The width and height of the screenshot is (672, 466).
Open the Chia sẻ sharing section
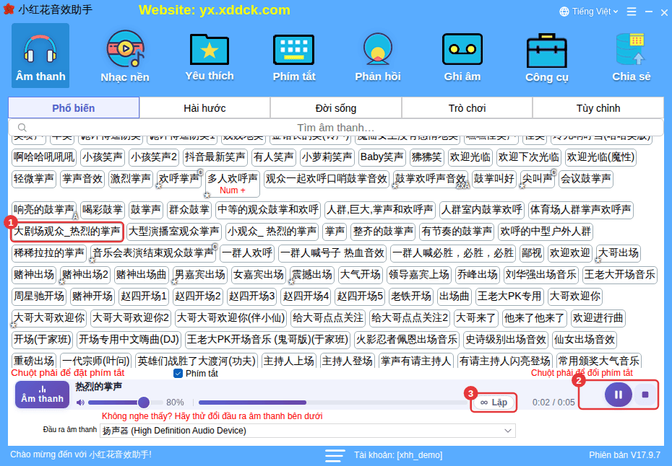point(631,56)
